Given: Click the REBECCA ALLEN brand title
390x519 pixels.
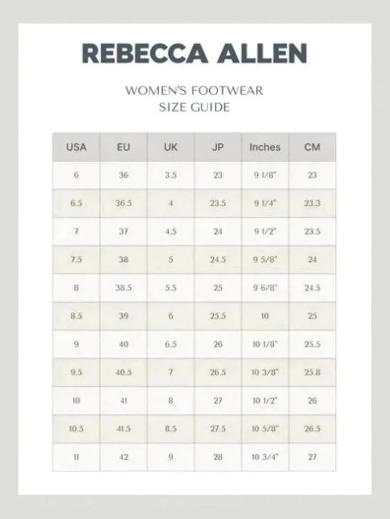Looking at the screenshot, I should tap(194, 53).
